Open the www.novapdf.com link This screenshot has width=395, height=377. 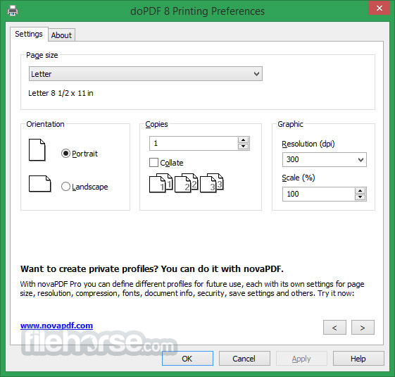click(x=57, y=326)
